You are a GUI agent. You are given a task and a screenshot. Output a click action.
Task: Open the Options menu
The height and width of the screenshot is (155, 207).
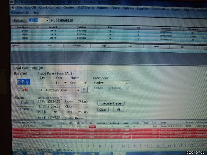tap(128, 8)
